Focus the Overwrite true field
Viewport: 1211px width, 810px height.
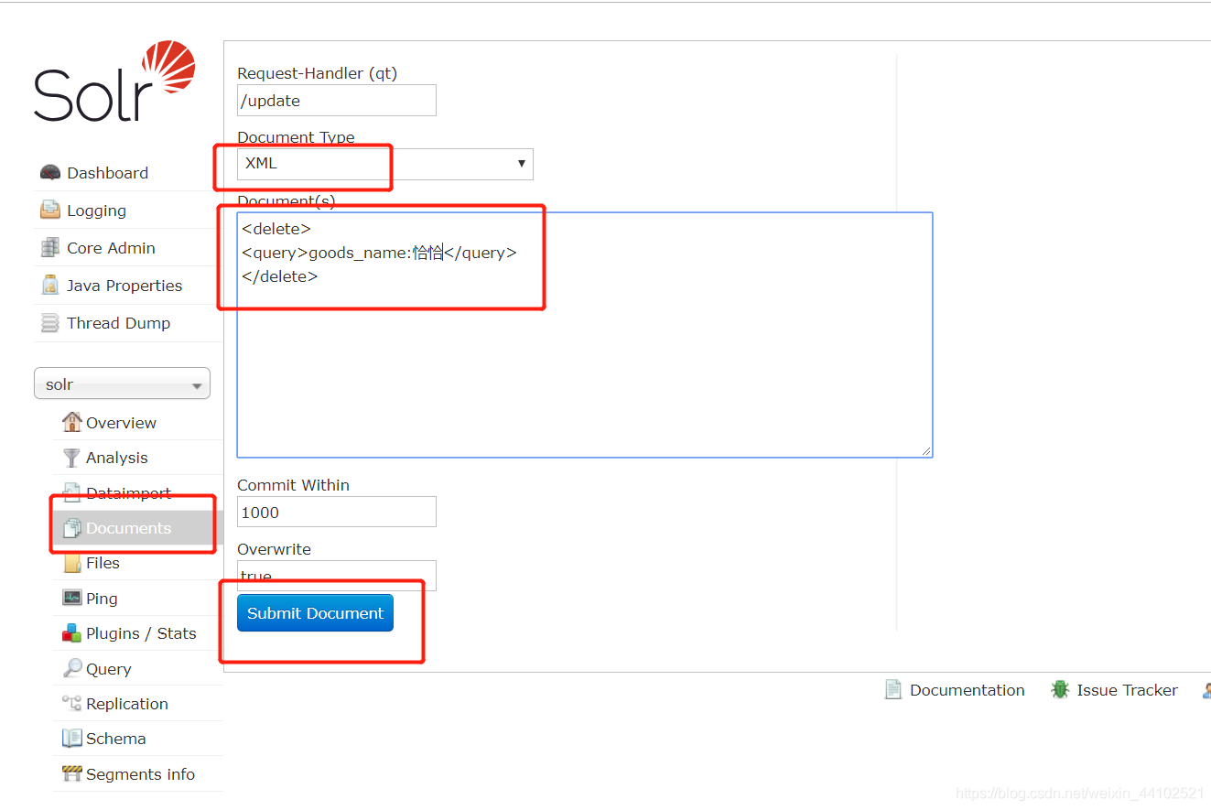[x=337, y=576]
